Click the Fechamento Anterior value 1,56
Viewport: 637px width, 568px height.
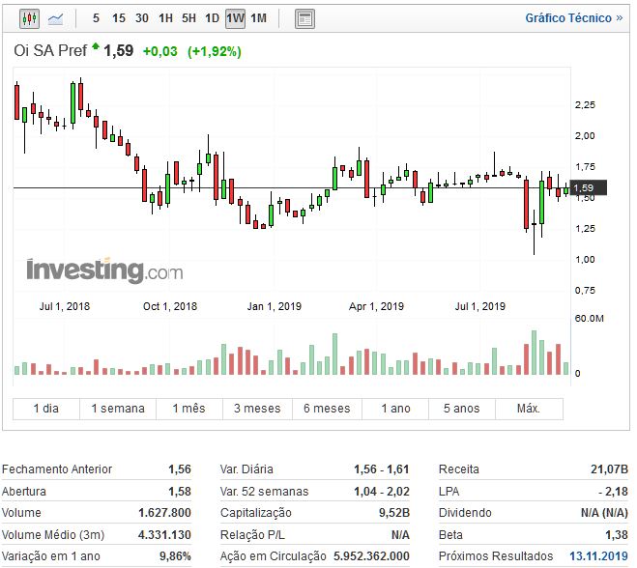180,469
